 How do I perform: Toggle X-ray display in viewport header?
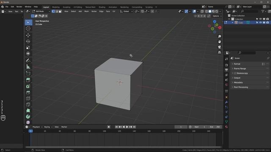202,11
